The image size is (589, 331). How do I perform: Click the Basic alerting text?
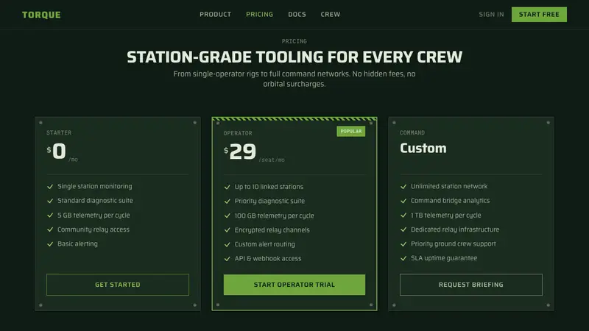tap(77, 243)
